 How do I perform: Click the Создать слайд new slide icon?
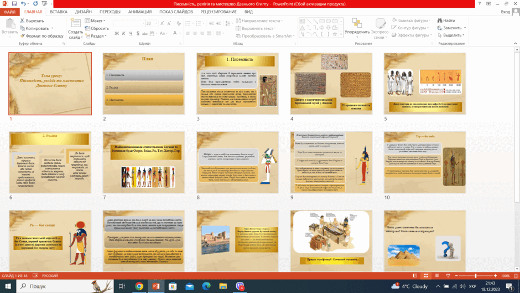[x=76, y=23]
